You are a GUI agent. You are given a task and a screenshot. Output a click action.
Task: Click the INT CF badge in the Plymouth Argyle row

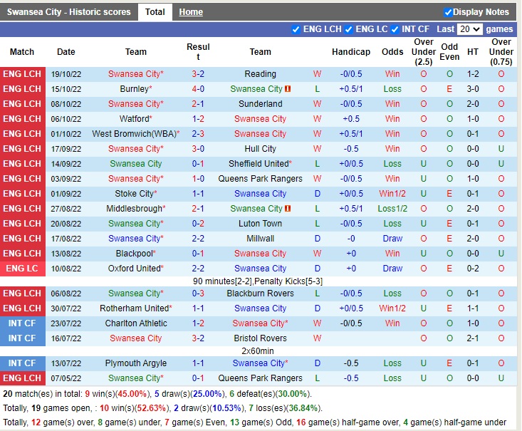pyautogui.click(x=22, y=363)
